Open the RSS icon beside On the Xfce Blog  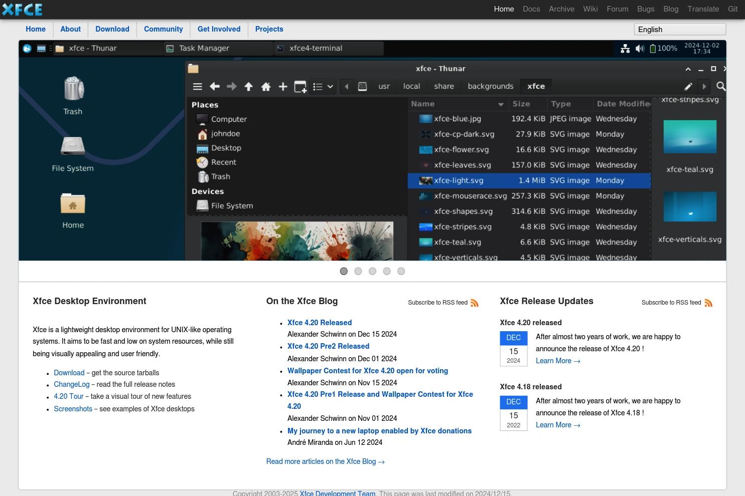[474, 303]
